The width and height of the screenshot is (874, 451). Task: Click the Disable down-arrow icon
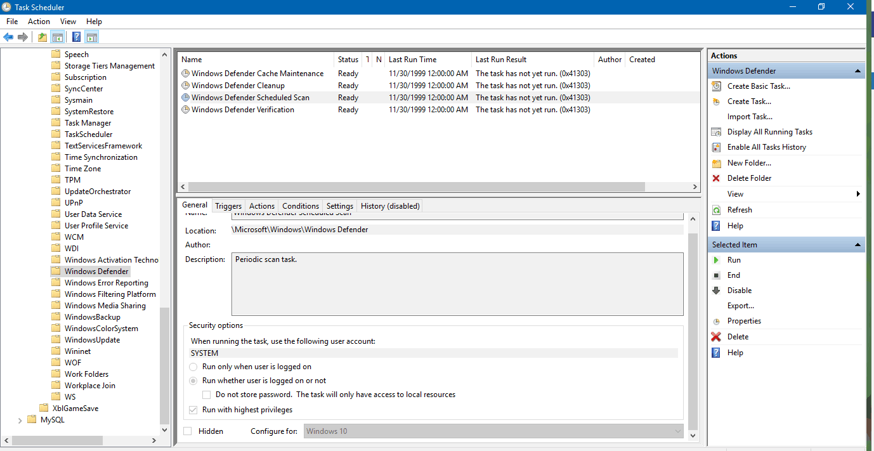point(716,291)
